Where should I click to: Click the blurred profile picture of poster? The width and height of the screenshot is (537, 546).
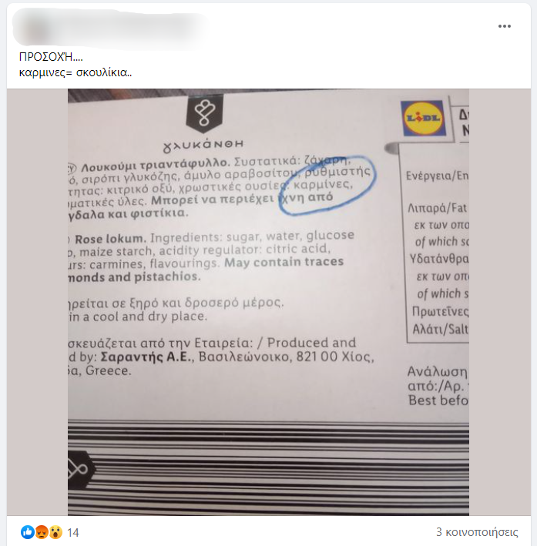[35, 29]
